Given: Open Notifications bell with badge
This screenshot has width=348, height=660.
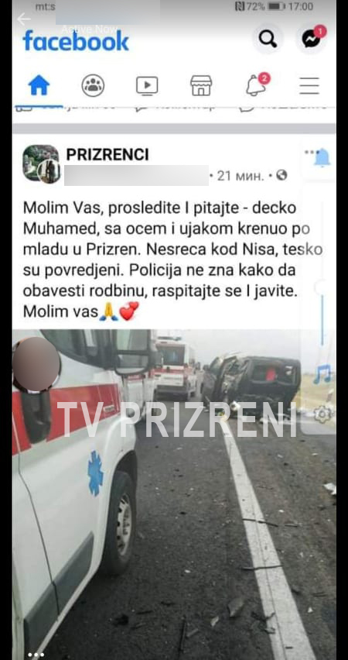Looking at the screenshot, I should [x=257, y=85].
